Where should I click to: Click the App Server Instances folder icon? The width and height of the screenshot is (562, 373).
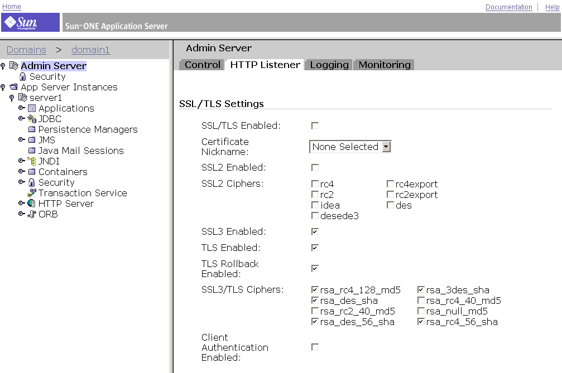pos(13,87)
